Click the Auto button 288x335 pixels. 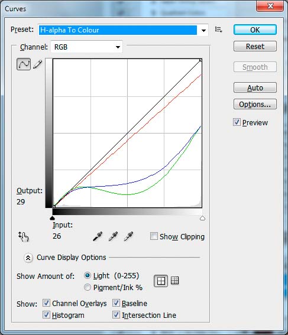tap(255, 87)
